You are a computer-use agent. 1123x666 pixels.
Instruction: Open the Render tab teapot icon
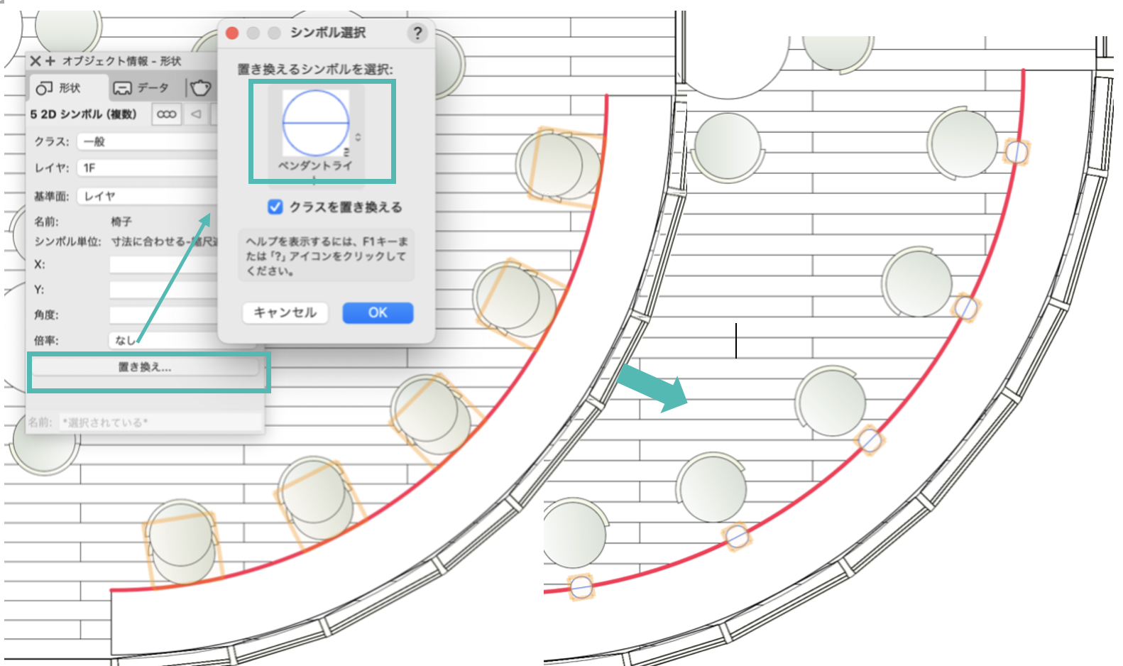[x=201, y=88]
